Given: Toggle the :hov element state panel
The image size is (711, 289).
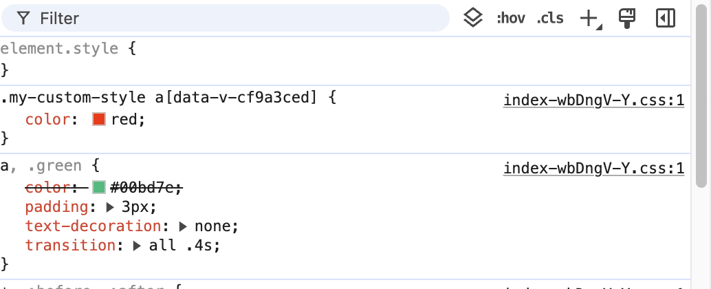Looking at the screenshot, I should (511, 19).
